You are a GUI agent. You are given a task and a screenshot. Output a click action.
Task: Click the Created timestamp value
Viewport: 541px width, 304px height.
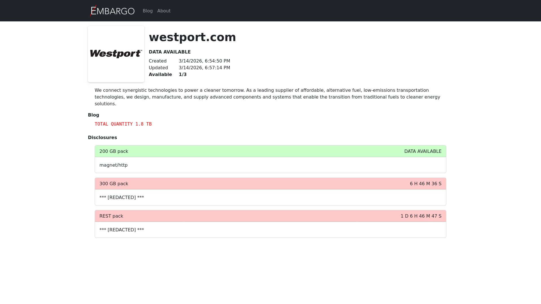point(204,61)
